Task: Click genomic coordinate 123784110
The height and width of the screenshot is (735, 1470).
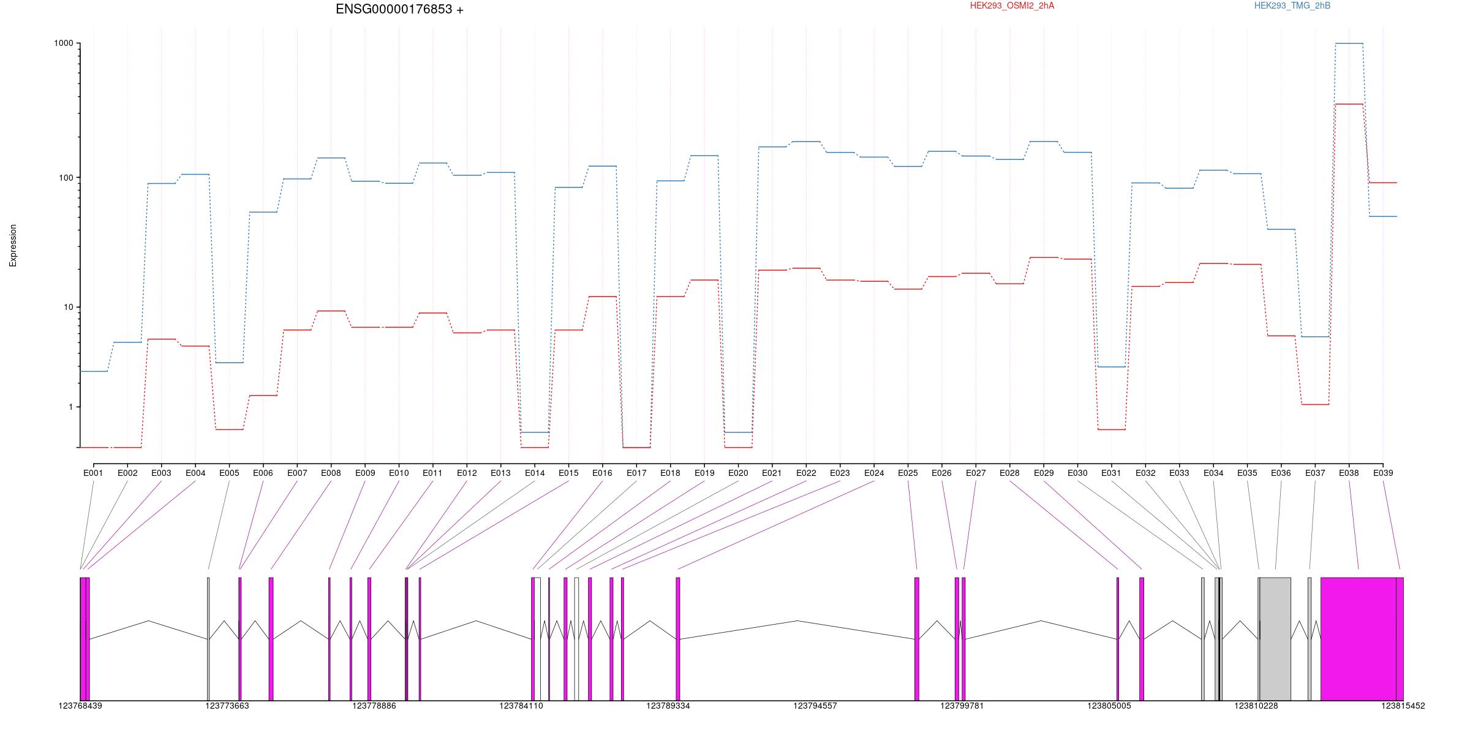Action: coord(521,706)
